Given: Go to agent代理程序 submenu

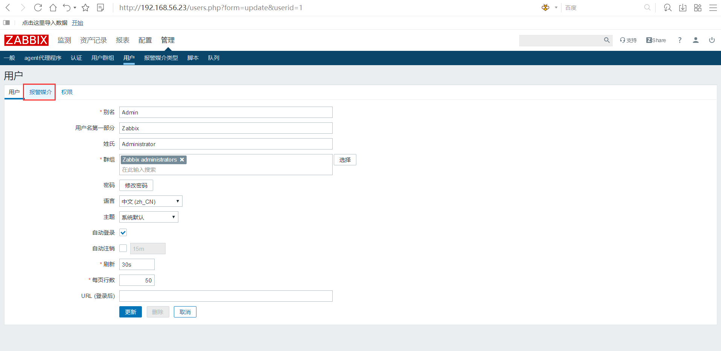Looking at the screenshot, I should (x=43, y=58).
